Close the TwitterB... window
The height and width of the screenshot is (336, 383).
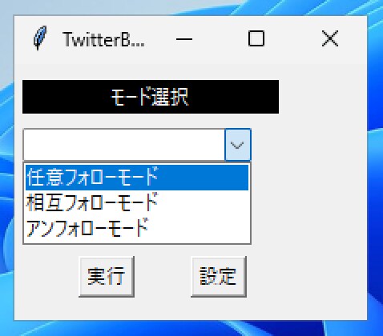pos(330,38)
